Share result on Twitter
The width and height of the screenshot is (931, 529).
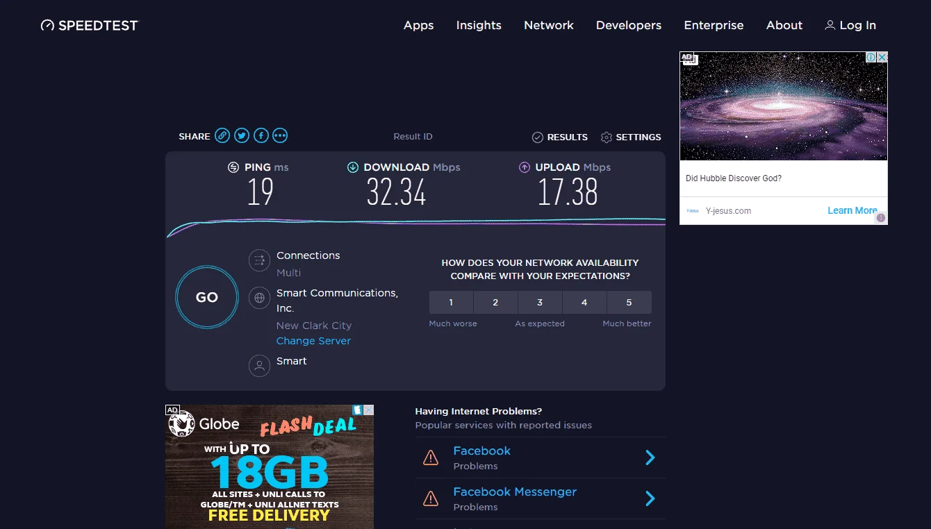(242, 136)
